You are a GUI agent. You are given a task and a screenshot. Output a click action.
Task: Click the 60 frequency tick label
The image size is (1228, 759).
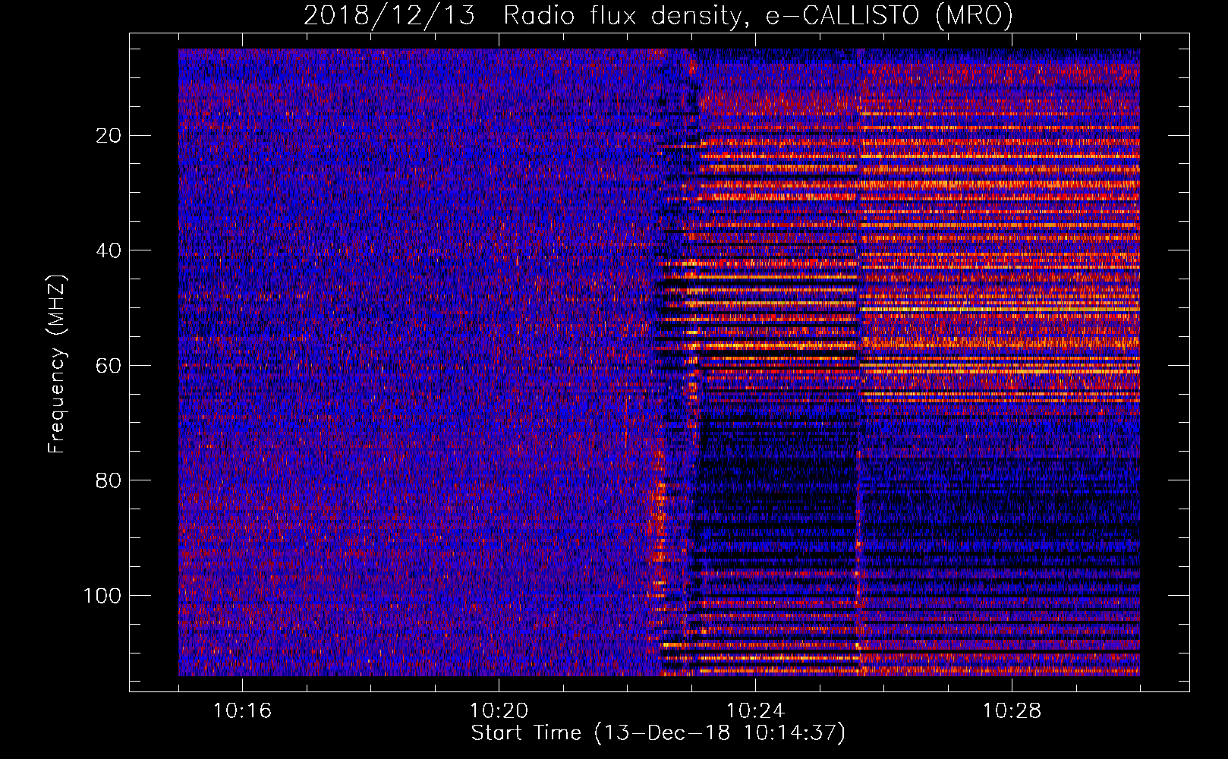pyautogui.click(x=109, y=366)
